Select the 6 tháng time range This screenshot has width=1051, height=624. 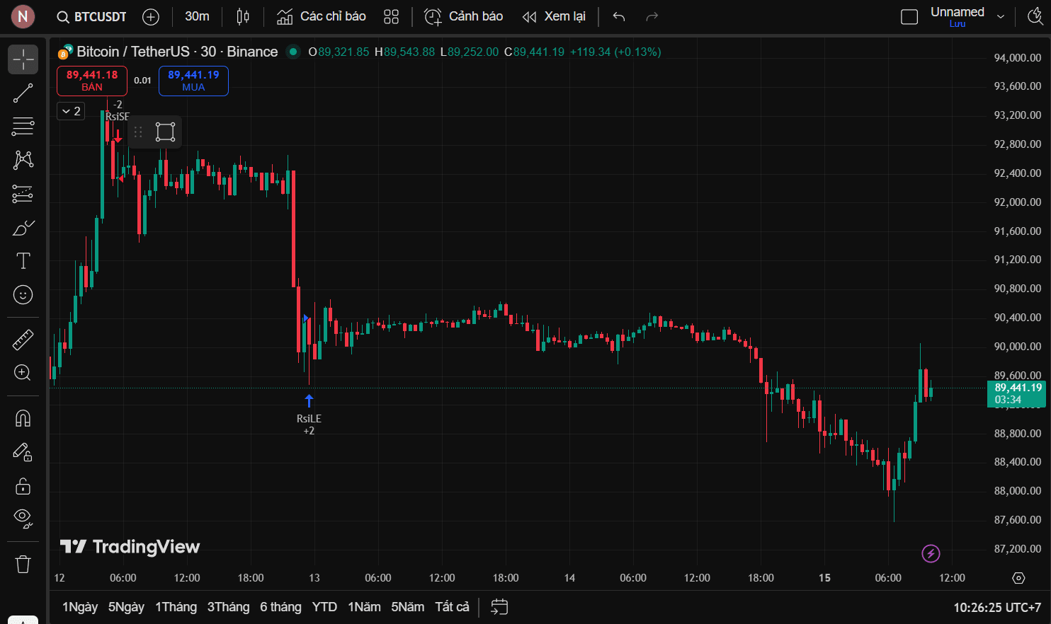click(x=280, y=607)
